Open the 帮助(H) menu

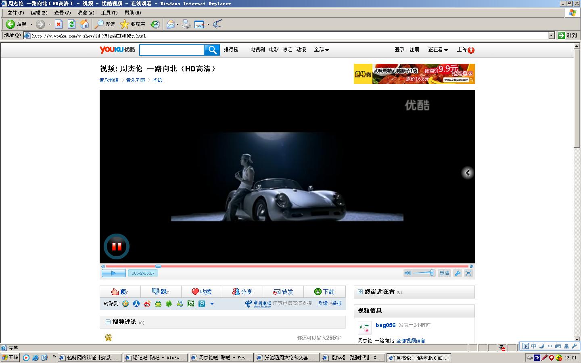pyautogui.click(x=133, y=13)
